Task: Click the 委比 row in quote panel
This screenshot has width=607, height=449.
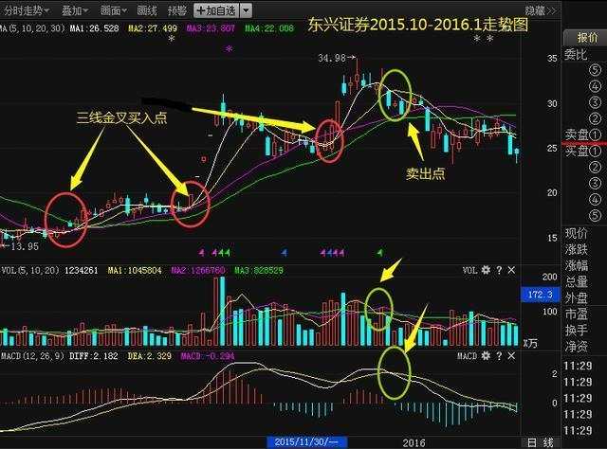Action: [x=576, y=55]
